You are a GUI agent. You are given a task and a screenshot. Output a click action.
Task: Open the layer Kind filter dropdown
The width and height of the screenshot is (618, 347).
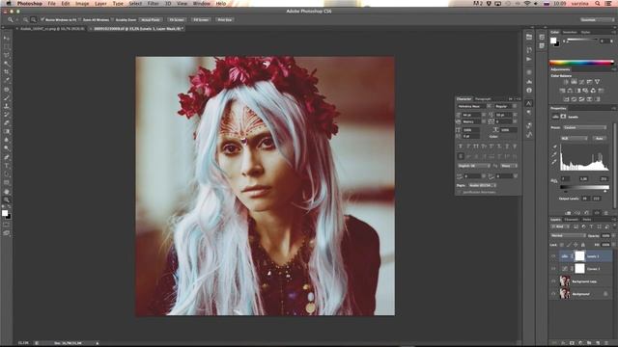click(x=560, y=227)
